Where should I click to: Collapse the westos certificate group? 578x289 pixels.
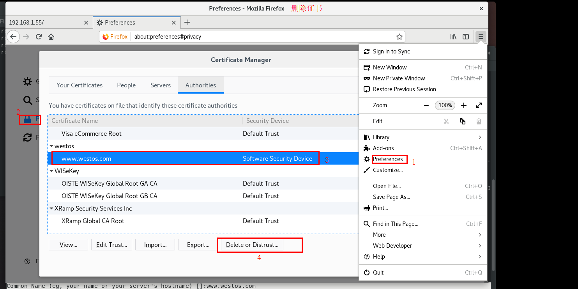coord(51,146)
